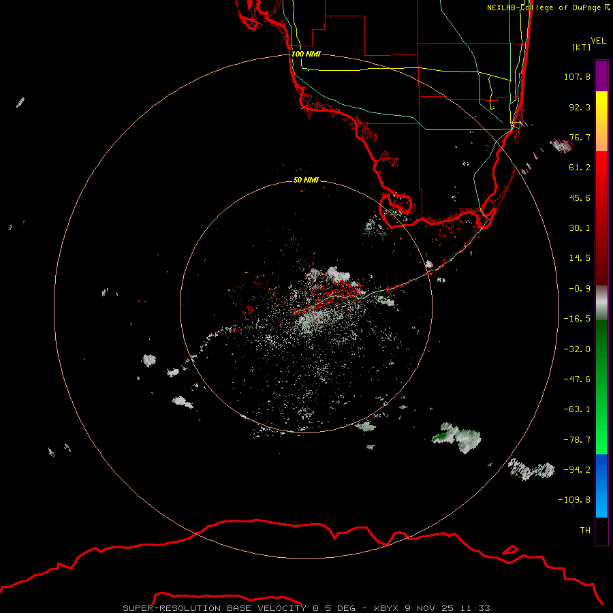
Task: Click the VEL legend title
Action: 598,41
